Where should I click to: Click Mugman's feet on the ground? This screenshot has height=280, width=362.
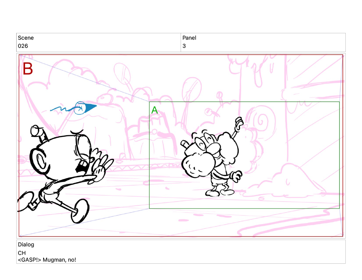pos(219,193)
